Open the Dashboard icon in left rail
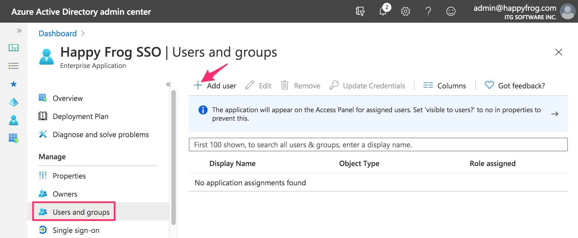The height and width of the screenshot is (238, 578). click(x=14, y=48)
